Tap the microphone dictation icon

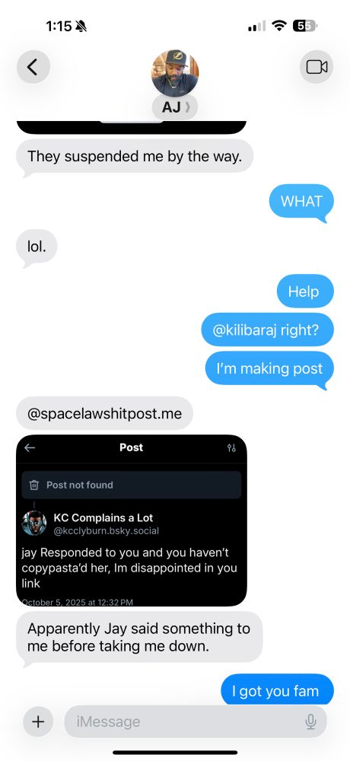310,722
